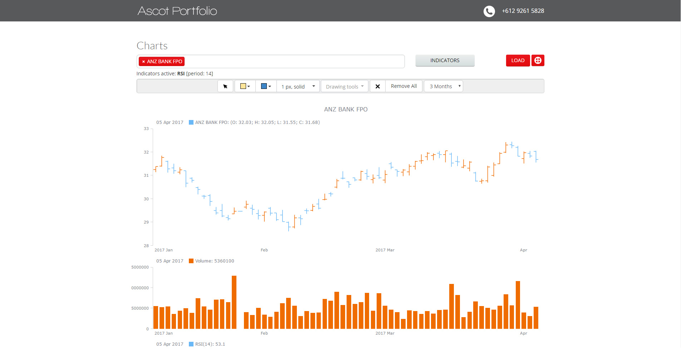
Task: Click inside the stock symbol search field
Action: [293, 61]
